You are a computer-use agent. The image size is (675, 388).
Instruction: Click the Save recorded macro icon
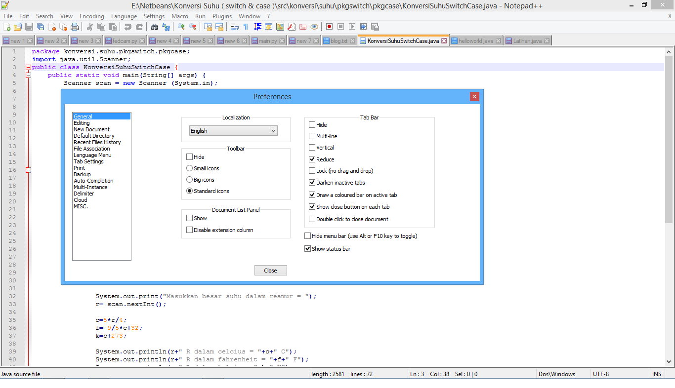pos(375,27)
